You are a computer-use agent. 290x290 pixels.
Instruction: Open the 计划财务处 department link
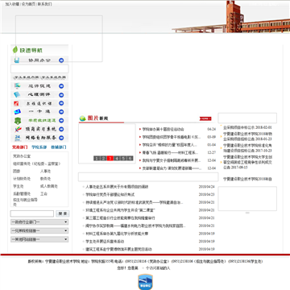click(22, 179)
